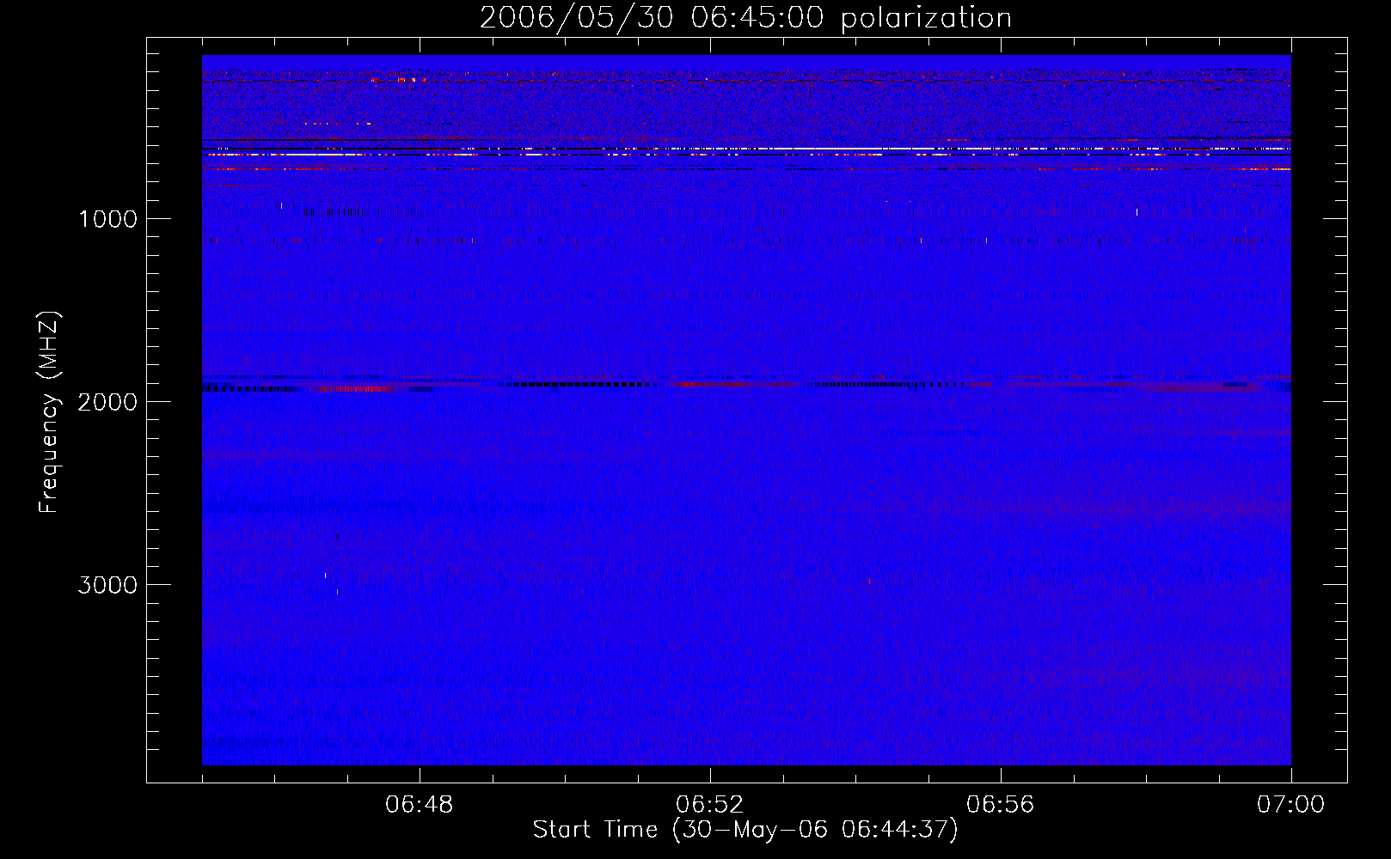Viewport: 1391px width, 859px height.
Task: Click the plot title '2006/05/30 06:45:00 polarization'
Action: click(745, 17)
